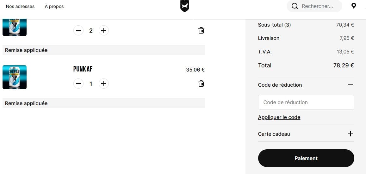Click the BrewDog shield logo

(184, 6)
